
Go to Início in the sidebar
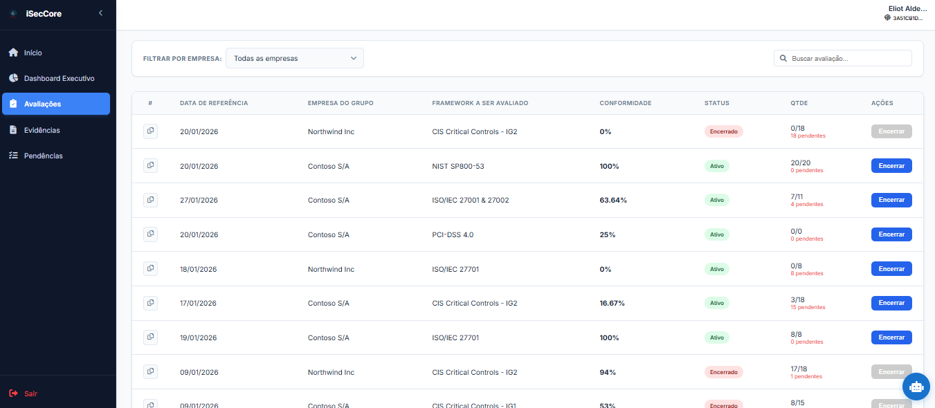click(56, 53)
